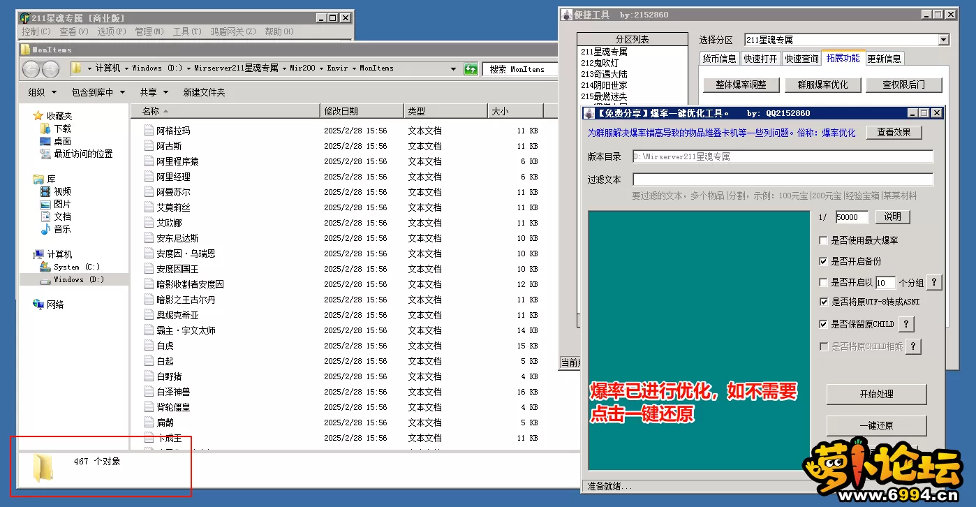
Task: Click the Forward arrow in the MonItems explorer
Action: (x=51, y=69)
